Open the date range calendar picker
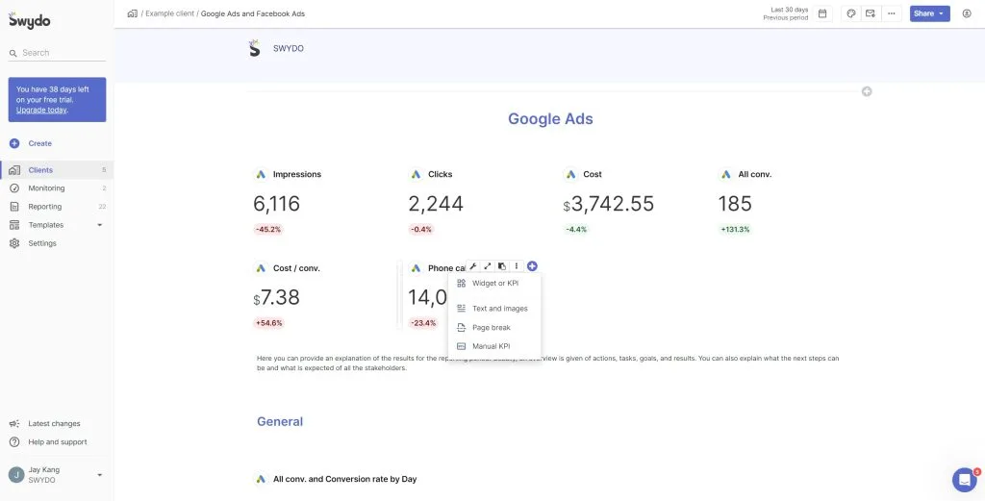 click(822, 13)
